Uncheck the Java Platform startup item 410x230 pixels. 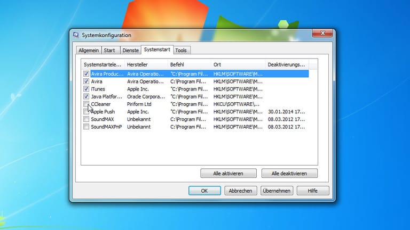coord(86,96)
